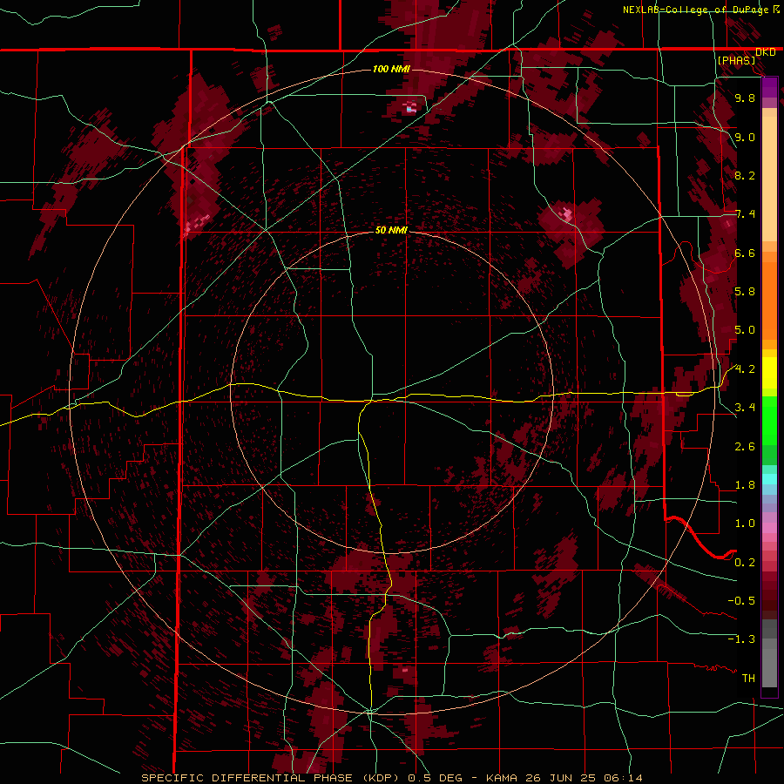
Task: Click the 9.8 value on the scale
Action: (x=745, y=98)
